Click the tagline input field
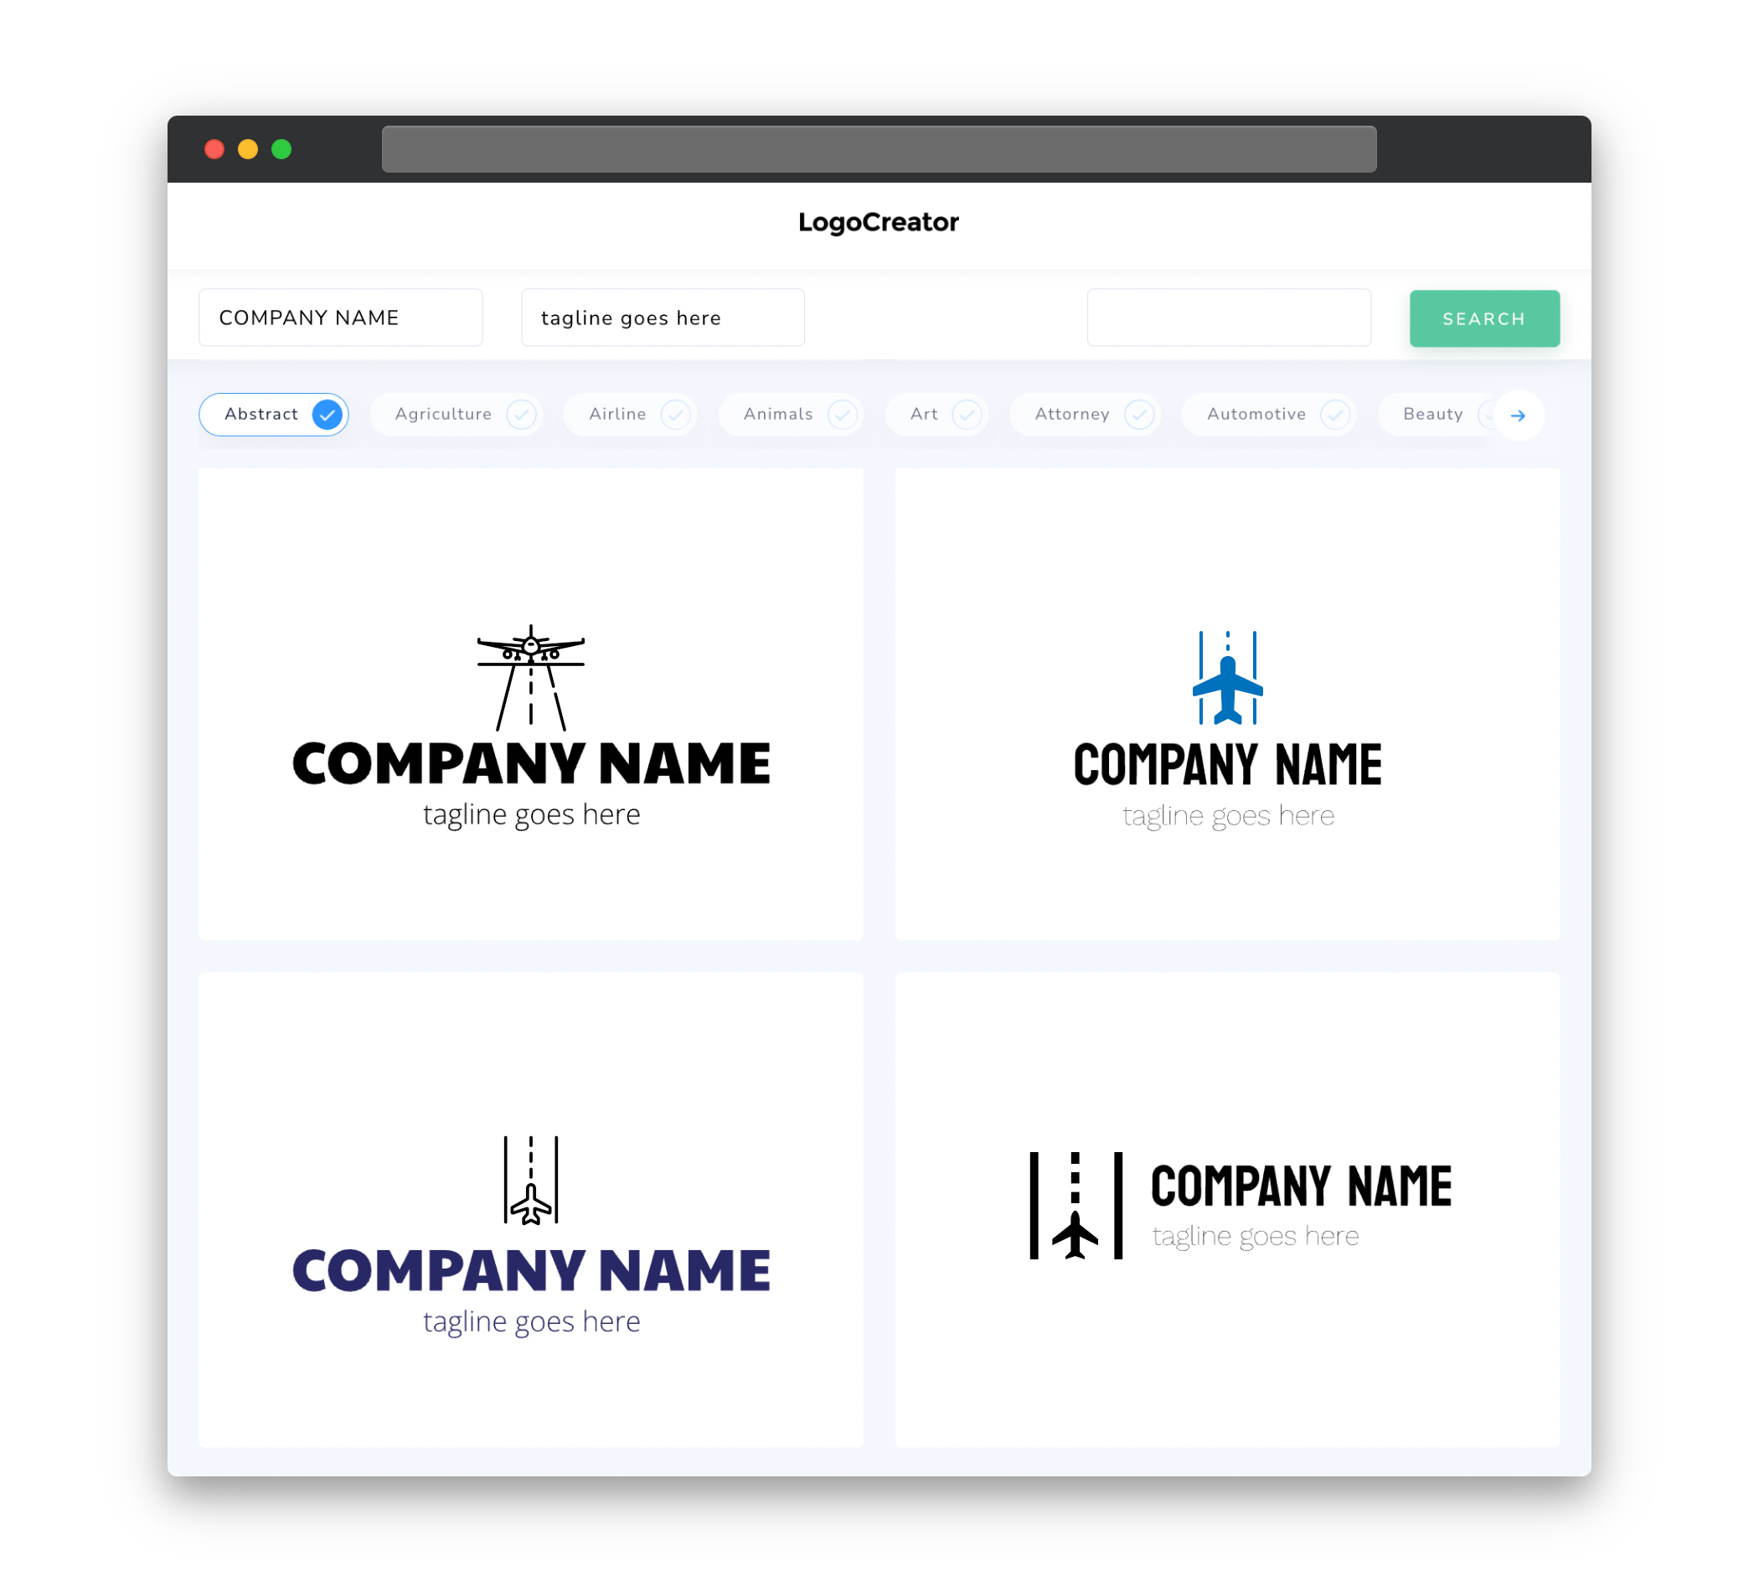This screenshot has width=1759, height=1592. (x=663, y=318)
